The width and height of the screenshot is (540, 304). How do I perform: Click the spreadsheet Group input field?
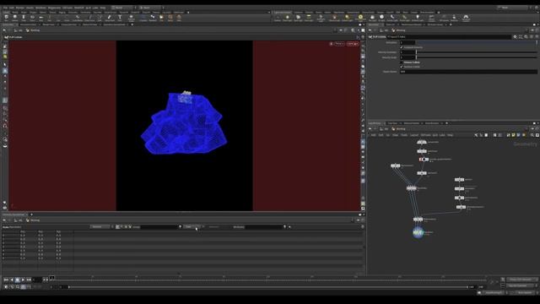[x=159, y=227]
